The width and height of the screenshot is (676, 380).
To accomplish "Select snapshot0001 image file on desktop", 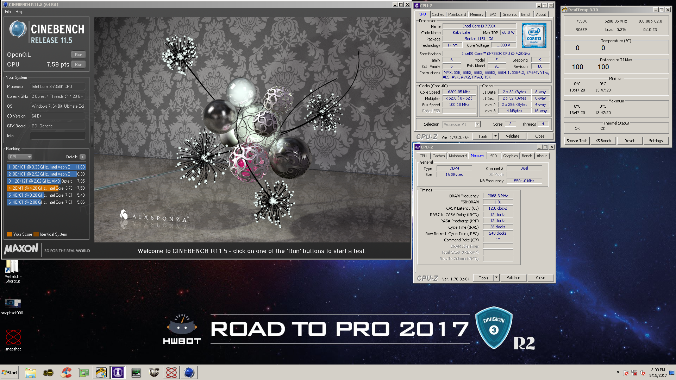I will pyautogui.click(x=13, y=306).
